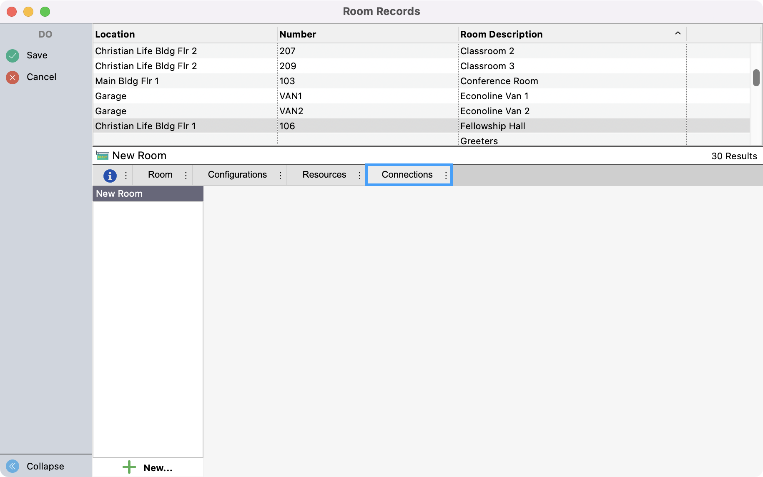Viewport: 763px width, 477px height.
Task: Click the blue info tab icon
Action: point(110,176)
